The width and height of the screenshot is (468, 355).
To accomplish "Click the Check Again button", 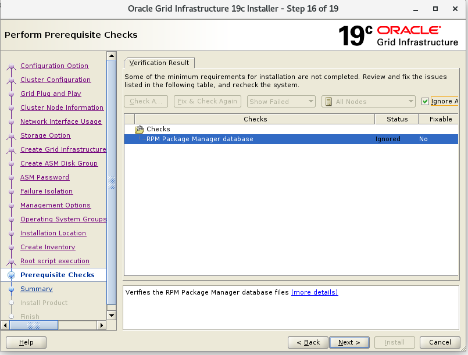I will 146,102.
